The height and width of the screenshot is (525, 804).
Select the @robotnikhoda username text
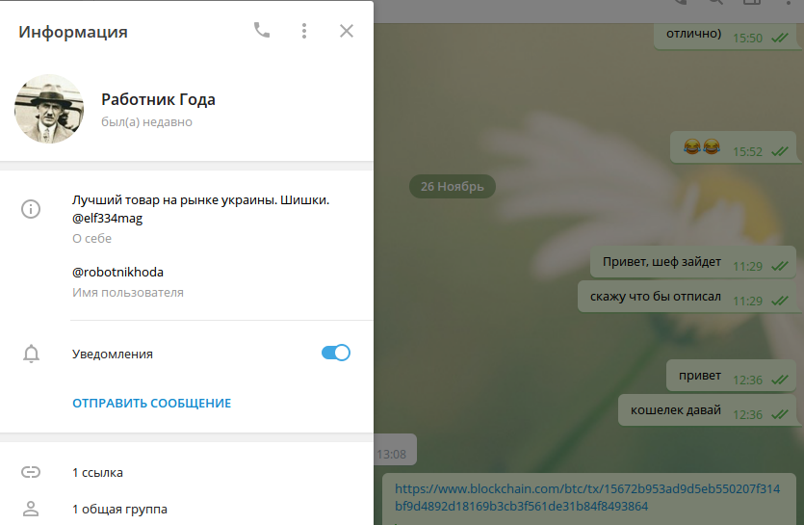117,272
